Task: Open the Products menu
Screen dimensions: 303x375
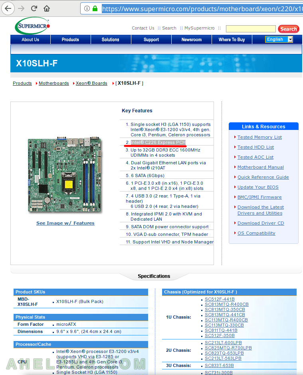Action: click(x=70, y=40)
